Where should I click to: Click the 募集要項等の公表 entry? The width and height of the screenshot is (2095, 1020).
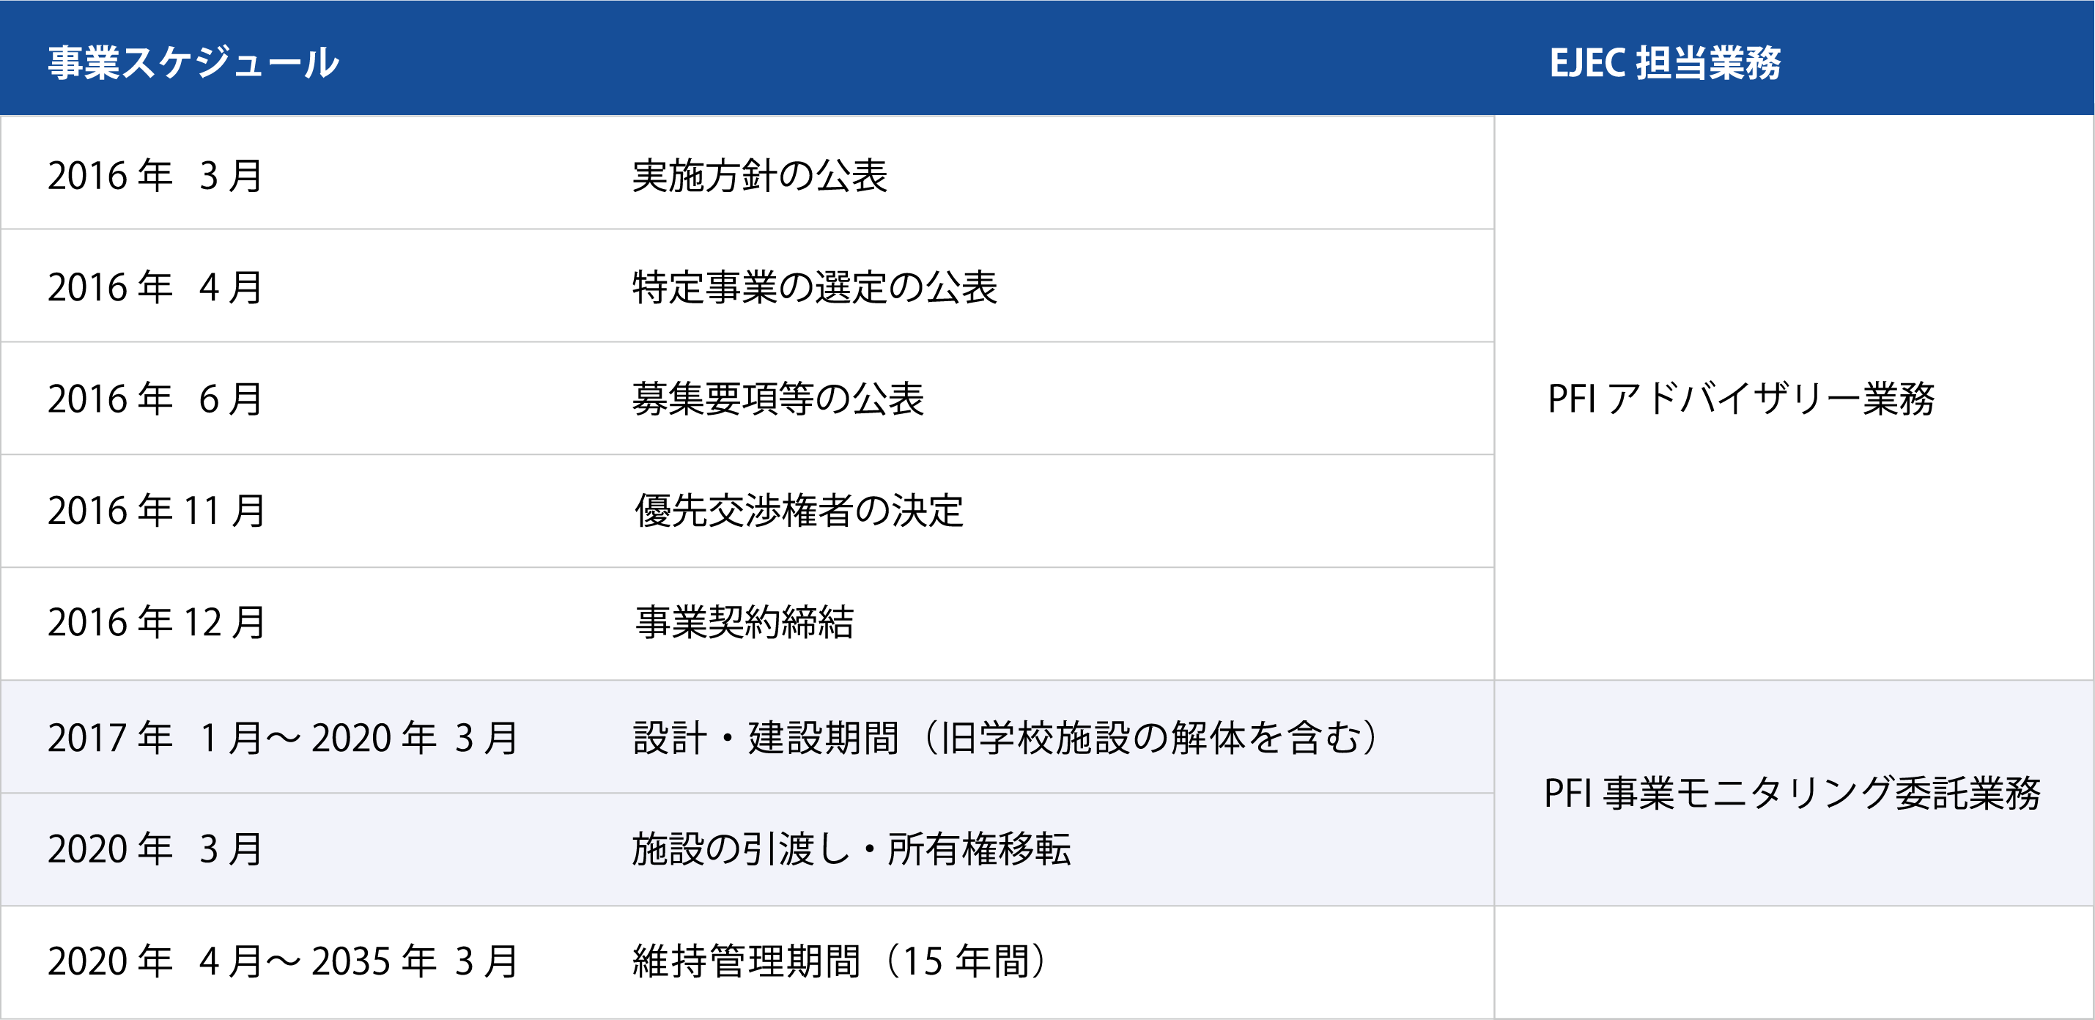point(778,399)
